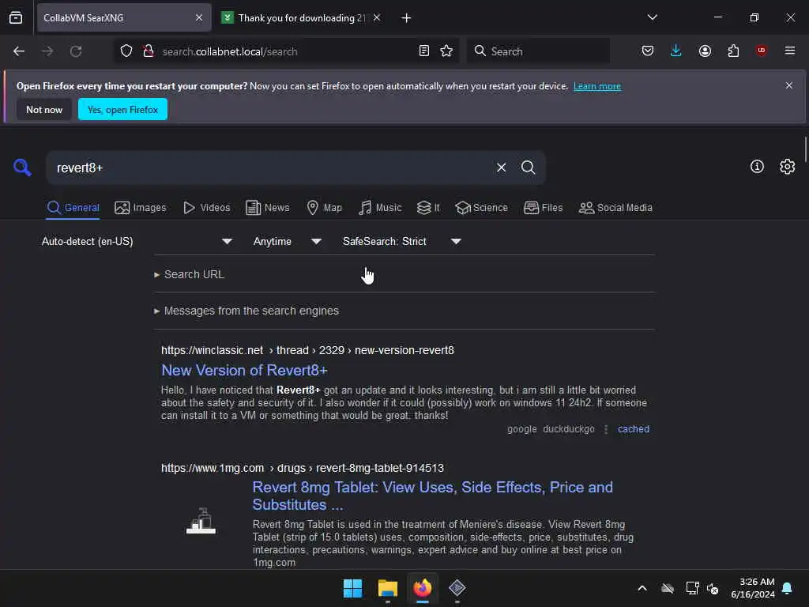Dismiss the Firefox startup notification bar
The image size is (809, 607).
788,85
